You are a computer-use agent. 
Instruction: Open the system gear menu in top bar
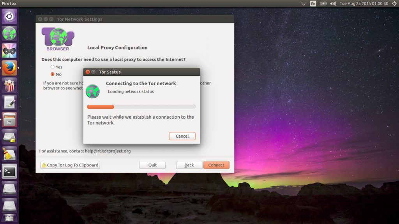pos(394,3)
